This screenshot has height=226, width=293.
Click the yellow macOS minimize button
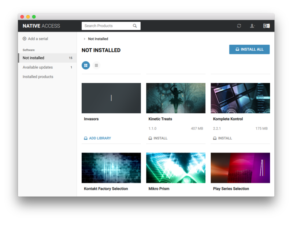tap(28, 17)
